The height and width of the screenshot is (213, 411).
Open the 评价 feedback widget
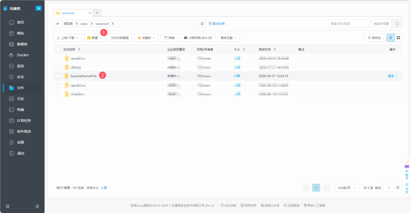coord(407,188)
